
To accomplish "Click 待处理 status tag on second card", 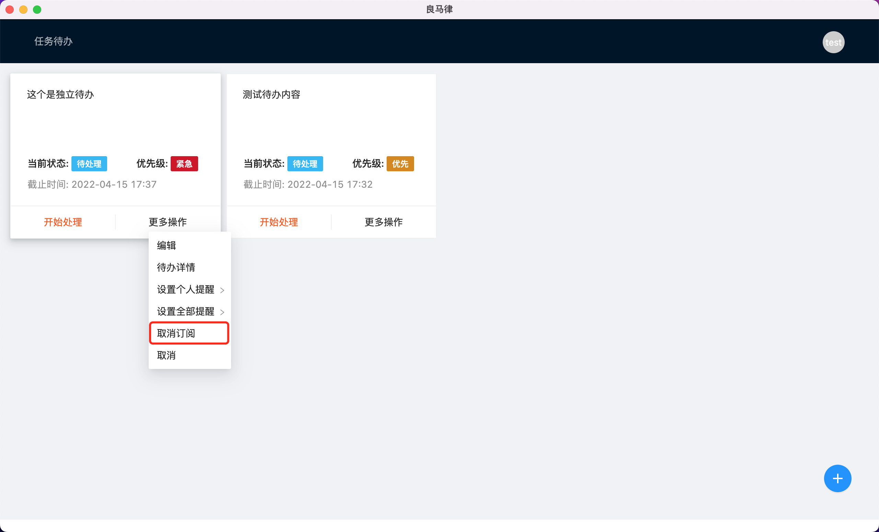I will [x=305, y=164].
